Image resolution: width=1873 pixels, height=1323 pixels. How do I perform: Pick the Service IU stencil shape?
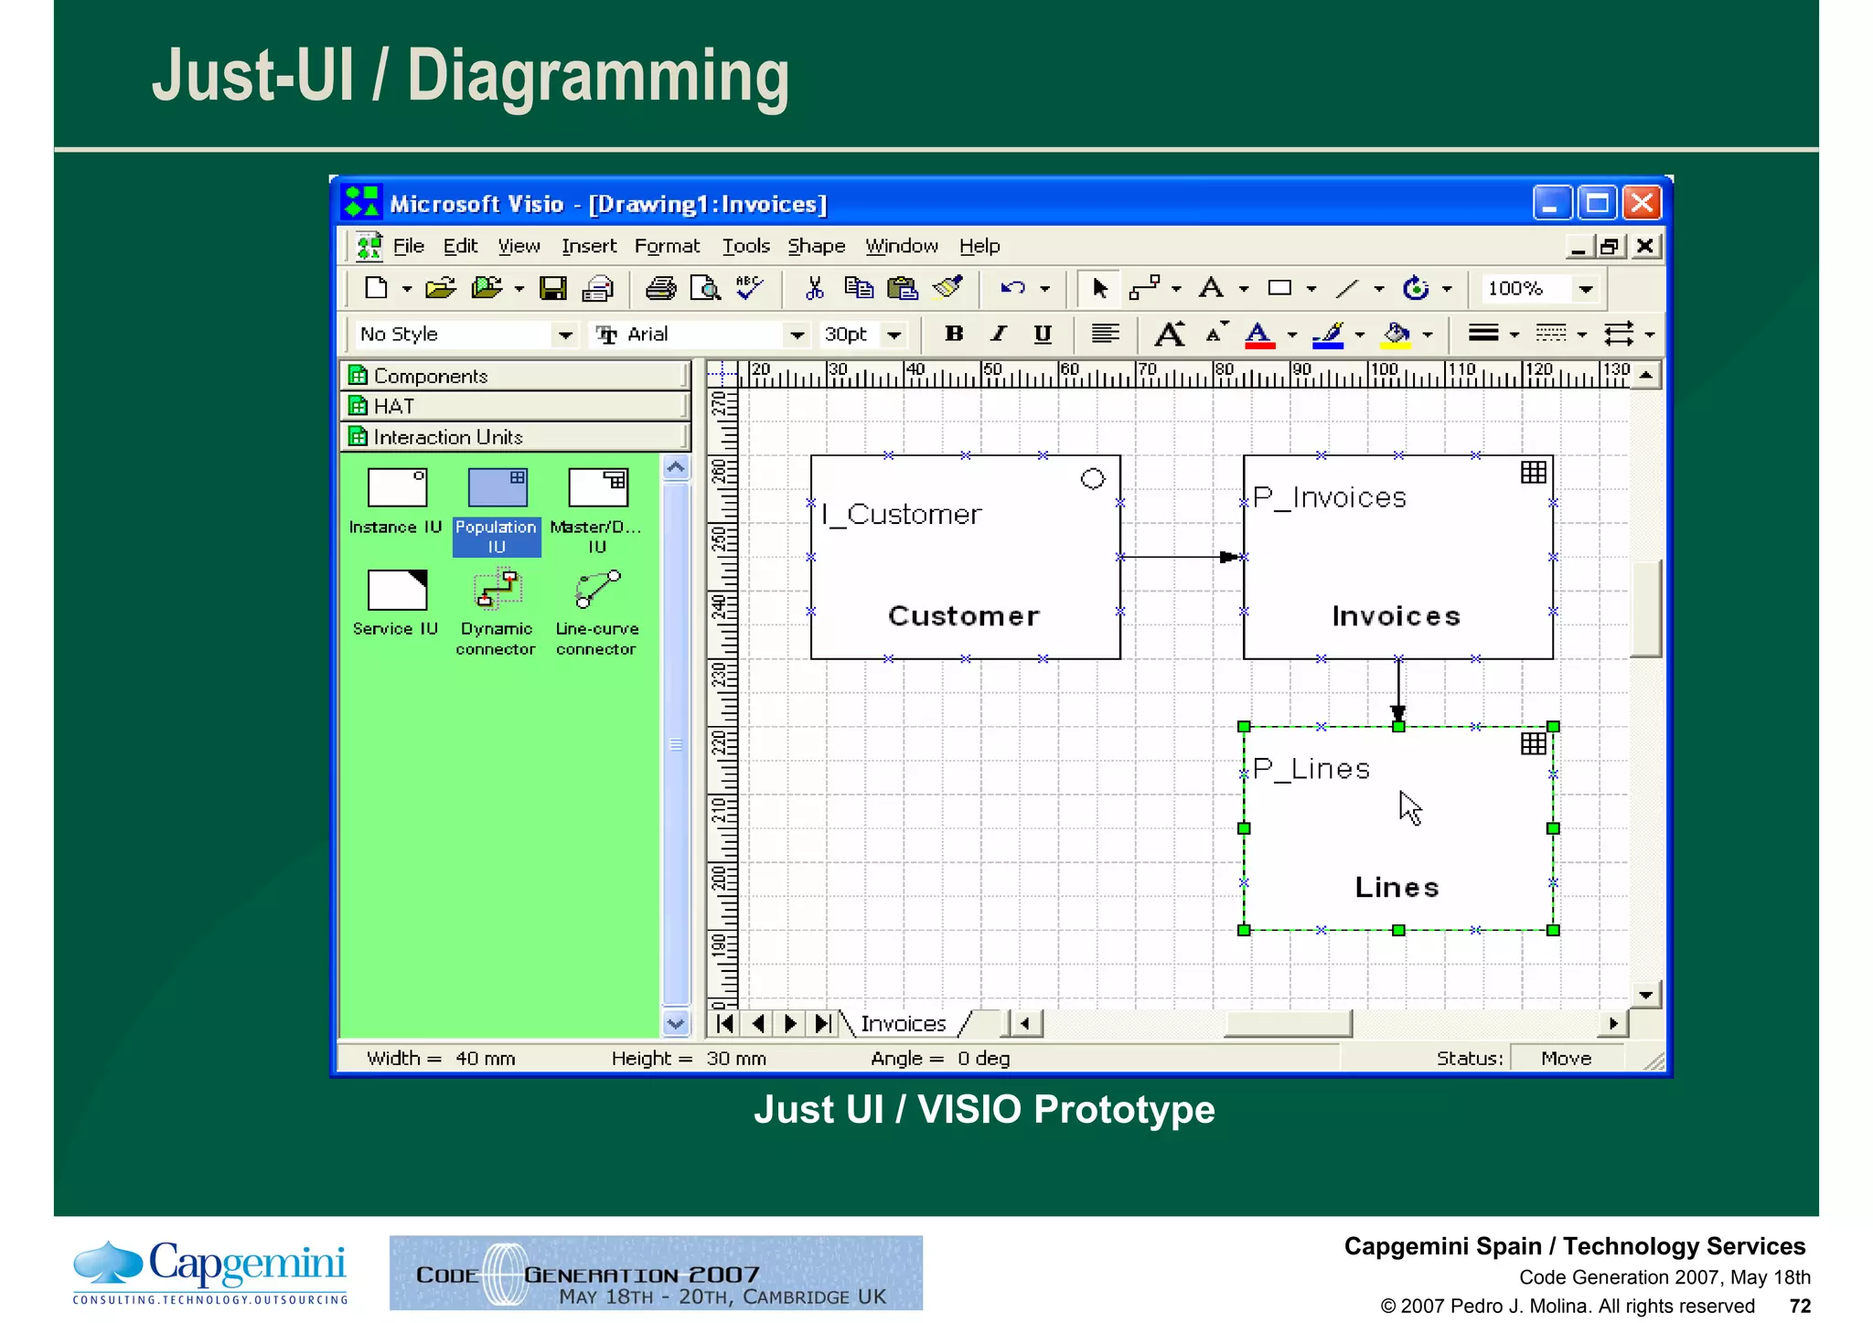pyautogui.click(x=396, y=603)
